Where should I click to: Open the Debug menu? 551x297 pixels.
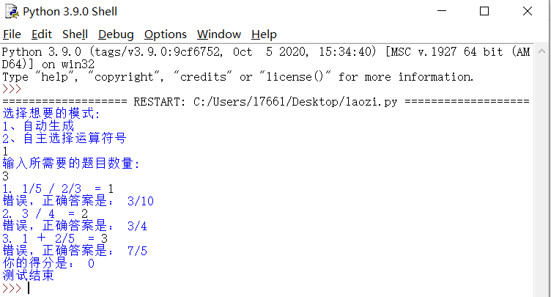tap(116, 34)
